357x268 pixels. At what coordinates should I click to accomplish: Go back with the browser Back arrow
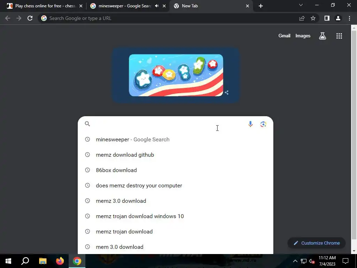tap(8, 18)
